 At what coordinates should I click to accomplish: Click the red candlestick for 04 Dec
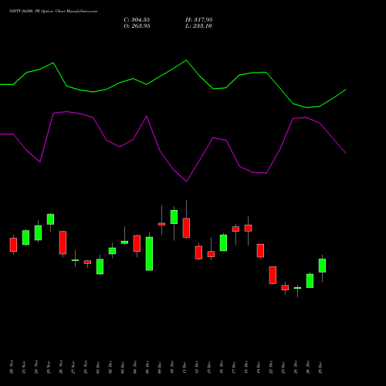coord(137,243)
